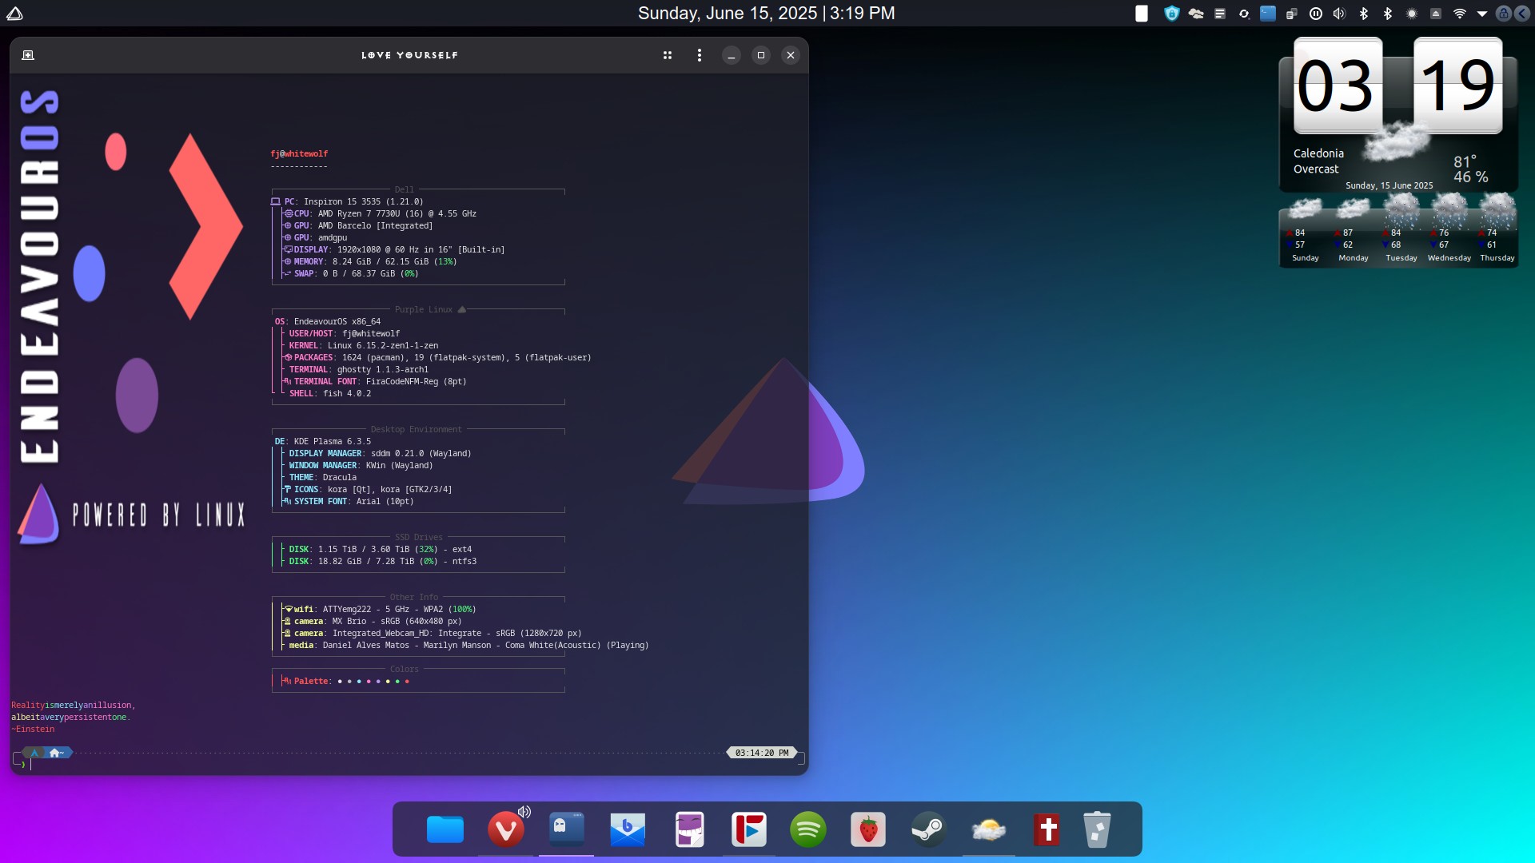Click the lock screen padlock icon

(x=1504, y=14)
